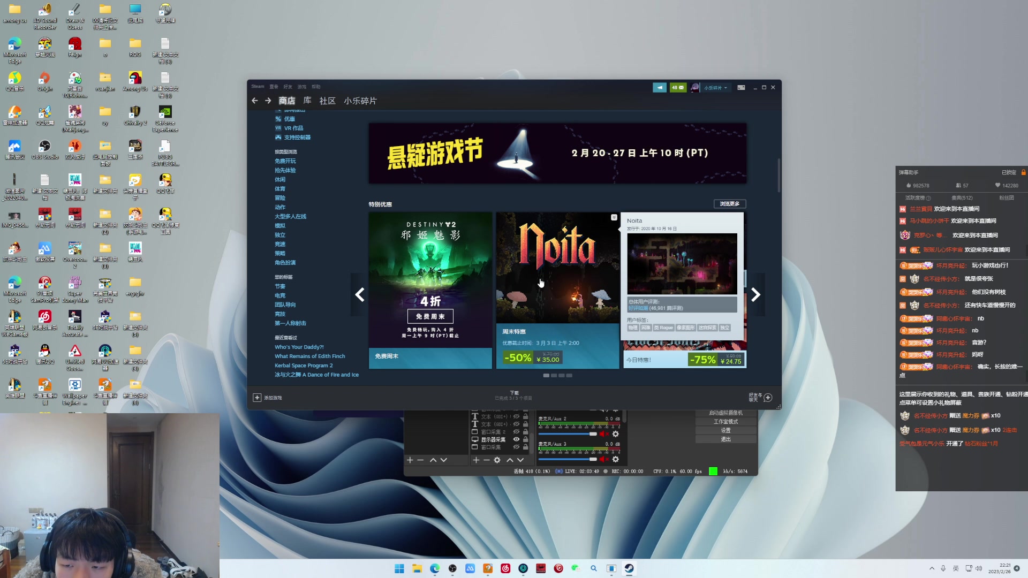Open the 好友 menu in Steam
Screen dimensions: 1028x578
pyautogui.click(x=288, y=87)
